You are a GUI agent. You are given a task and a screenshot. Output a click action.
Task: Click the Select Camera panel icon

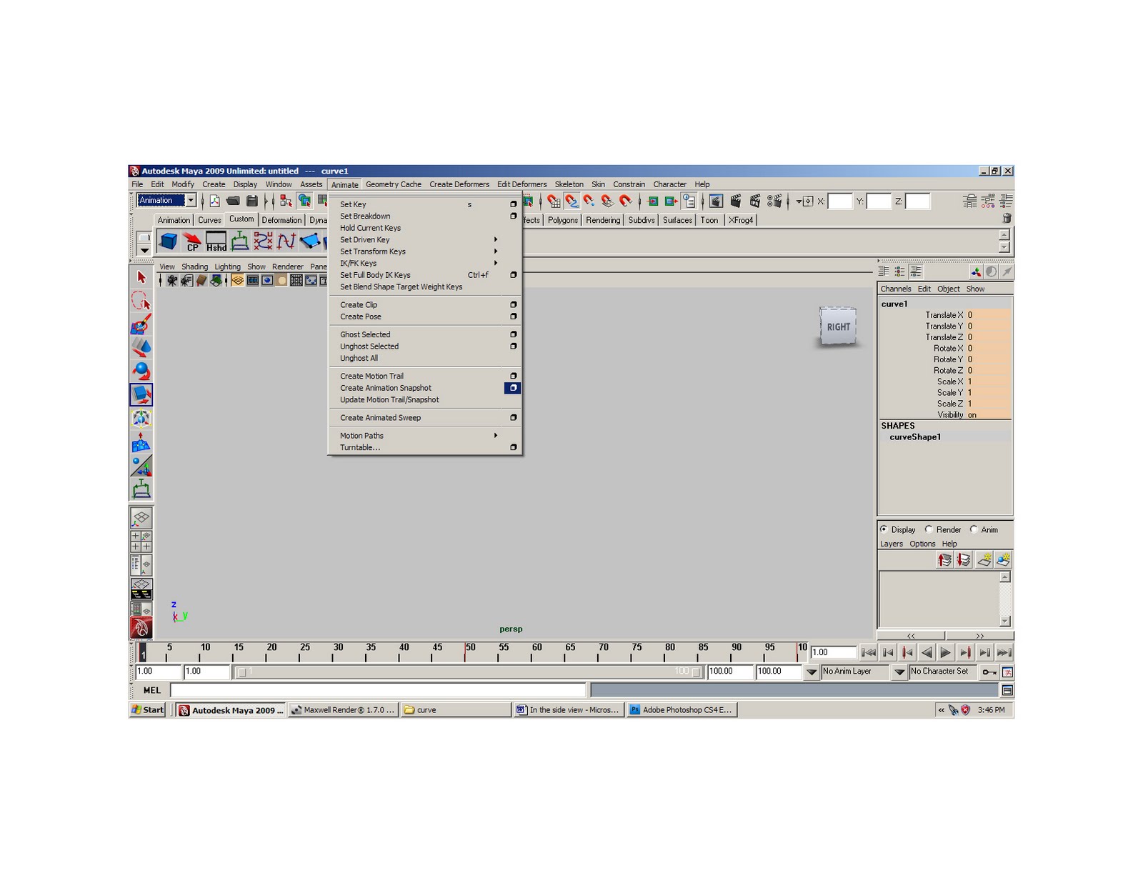[172, 281]
